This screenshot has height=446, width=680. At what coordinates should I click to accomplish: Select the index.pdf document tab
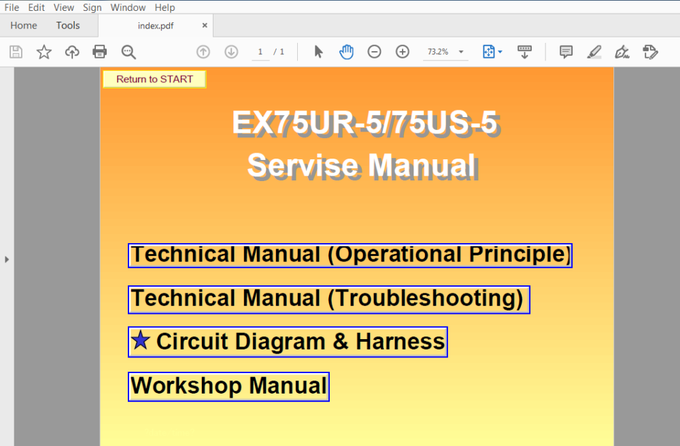156,26
